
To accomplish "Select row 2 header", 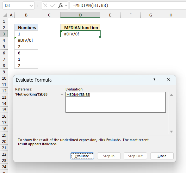I will pyautogui.click(x=4, y=28).
